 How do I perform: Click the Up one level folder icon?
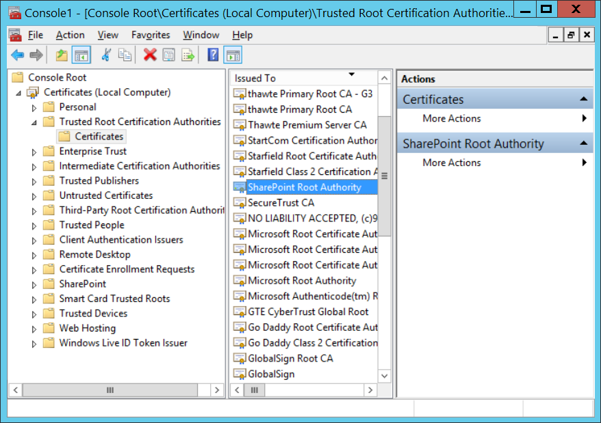coord(62,55)
